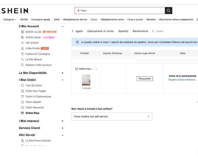The image size is (198, 162).
Task: Click the Ordini Non Pagati icon
Action: (x=22, y=91)
